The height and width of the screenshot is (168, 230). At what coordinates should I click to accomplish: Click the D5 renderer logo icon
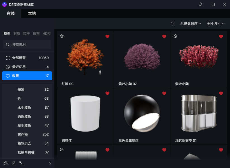(4, 4)
